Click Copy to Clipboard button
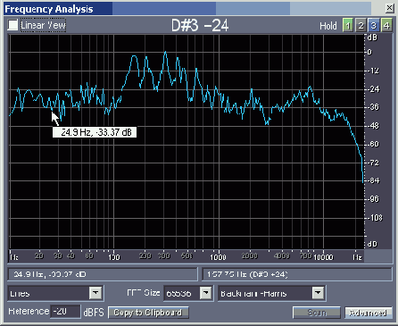 [148, 313]
